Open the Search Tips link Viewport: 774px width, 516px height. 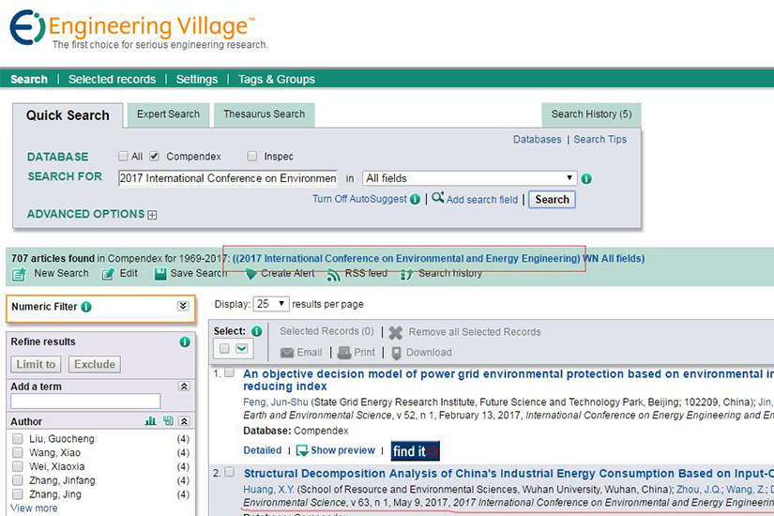coord(599,140)
